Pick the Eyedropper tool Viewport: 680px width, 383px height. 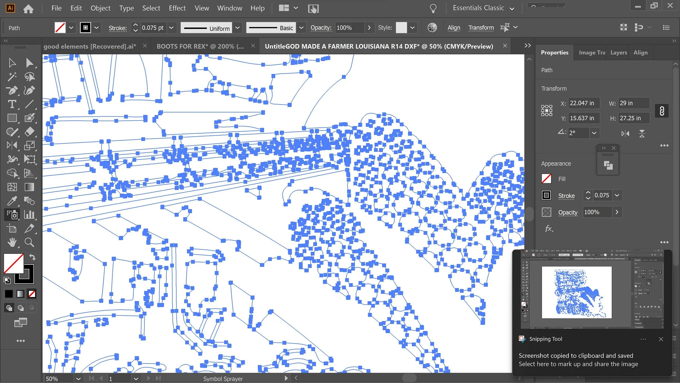12,201
